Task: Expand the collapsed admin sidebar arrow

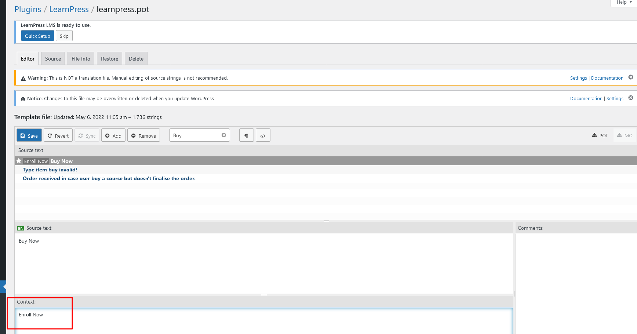Action: pyautogui.click(x=4, y=286)
